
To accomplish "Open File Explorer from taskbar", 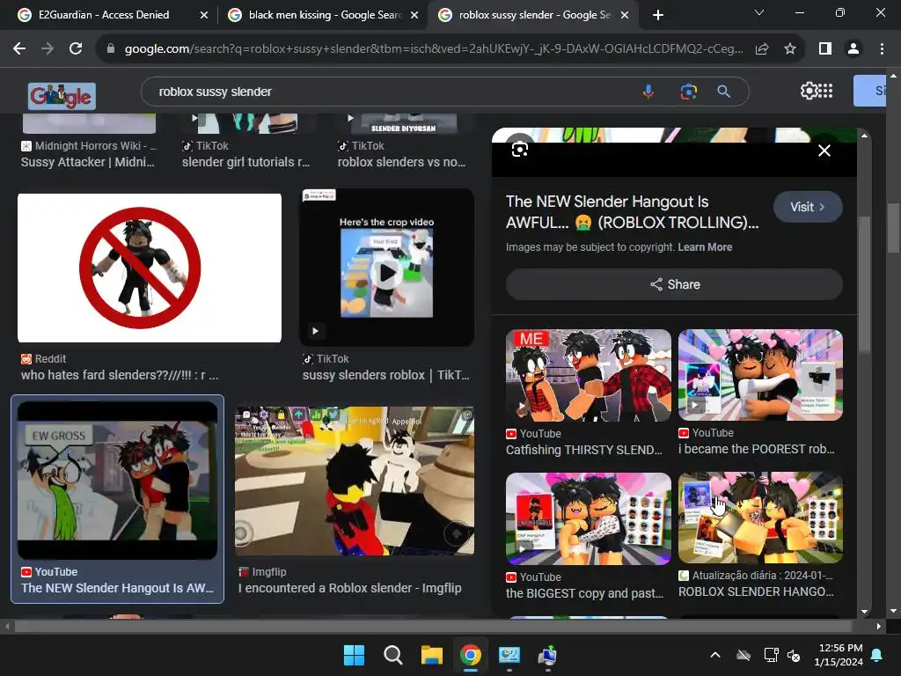I will (x=431, y=655).
